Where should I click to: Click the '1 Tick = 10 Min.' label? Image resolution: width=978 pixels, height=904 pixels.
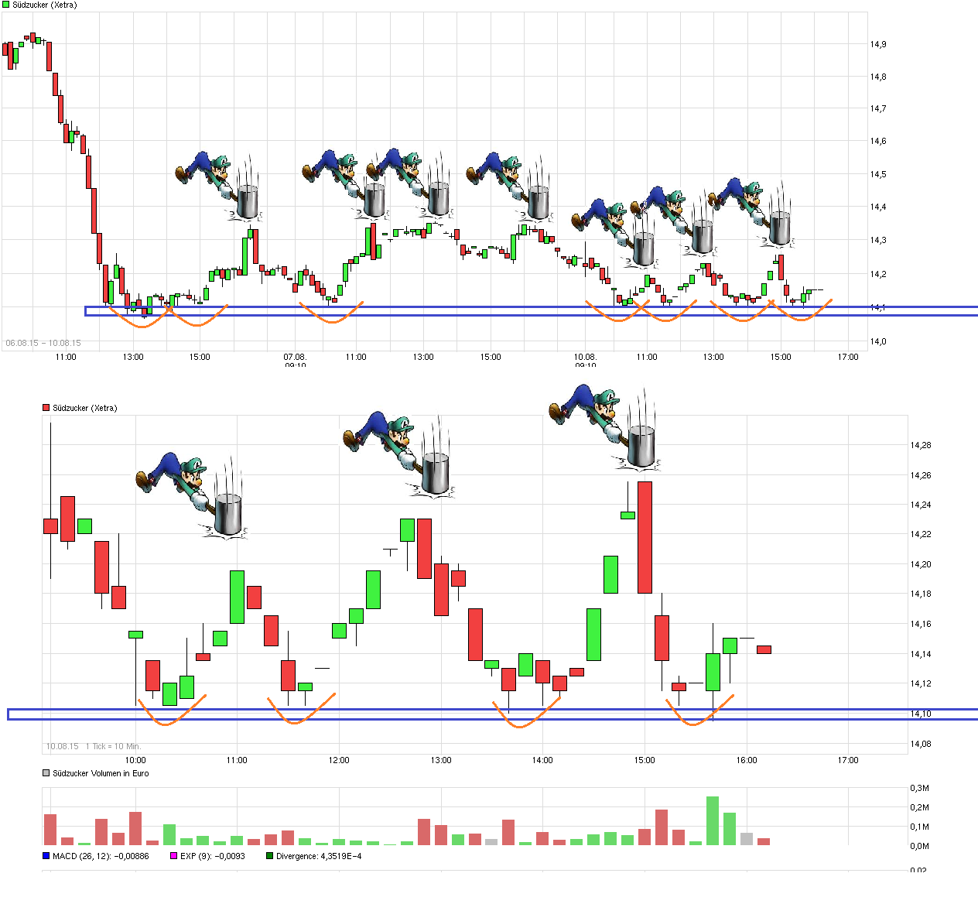pos(113,746)
